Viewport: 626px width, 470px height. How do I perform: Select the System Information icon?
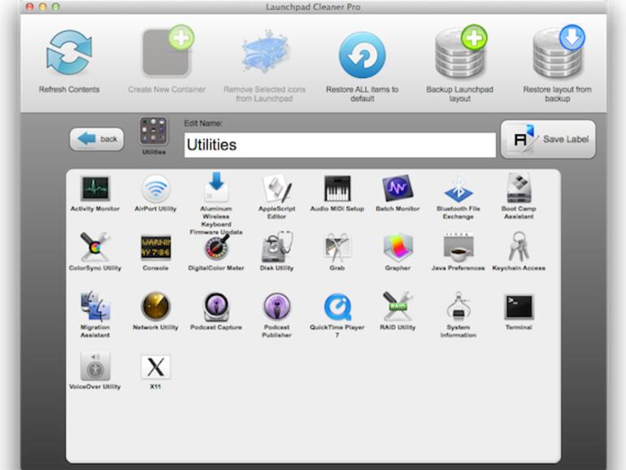pos(459,307)
